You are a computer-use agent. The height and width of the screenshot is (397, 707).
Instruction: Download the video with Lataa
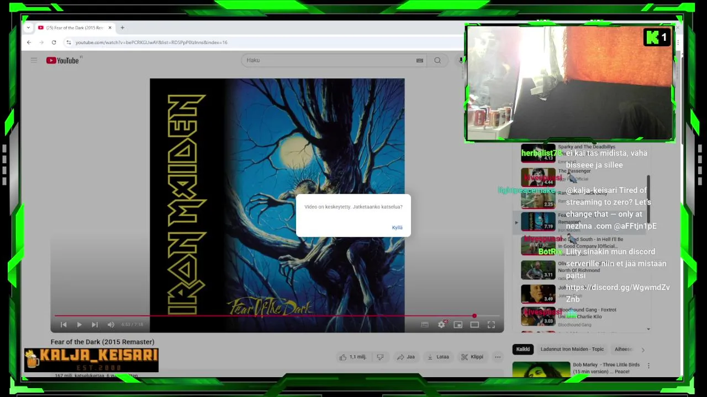(438, 357)
